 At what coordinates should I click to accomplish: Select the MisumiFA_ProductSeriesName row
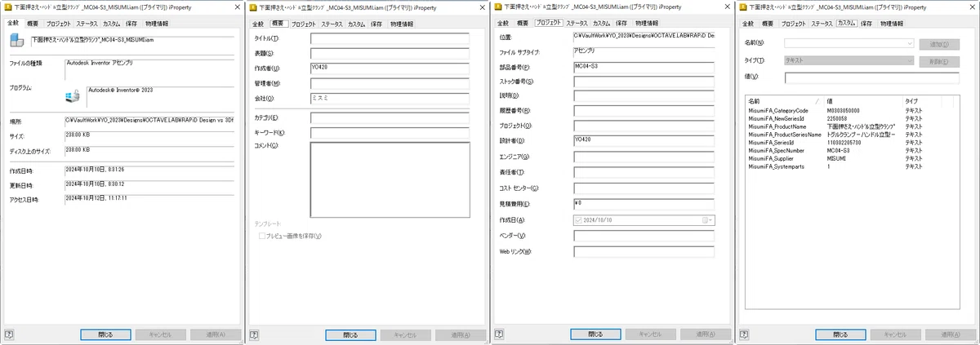(x=853, y=135)
